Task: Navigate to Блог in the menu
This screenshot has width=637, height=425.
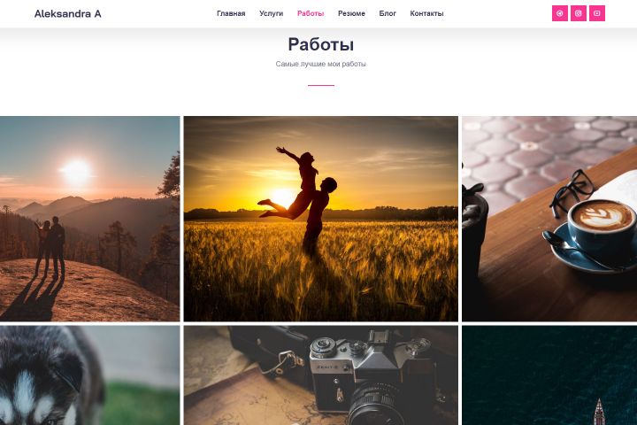Action: pos(388,13)
